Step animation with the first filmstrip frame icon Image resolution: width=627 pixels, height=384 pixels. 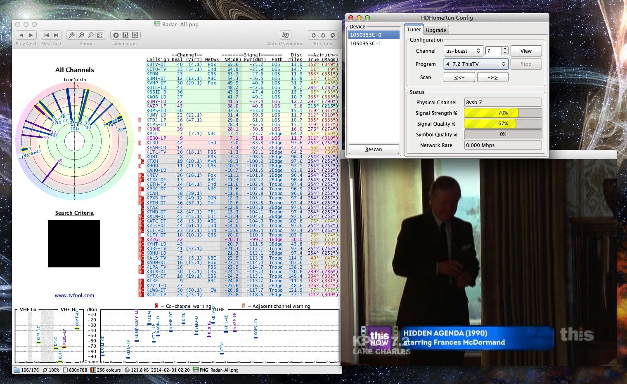pos(125,35)
